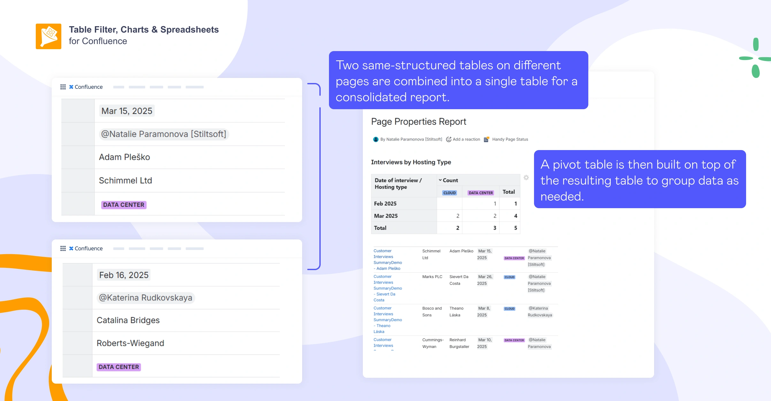Click the first navigation placeholder in the top navbar
The height and width of the screenshot is (401, 771).
coord(119,87)
